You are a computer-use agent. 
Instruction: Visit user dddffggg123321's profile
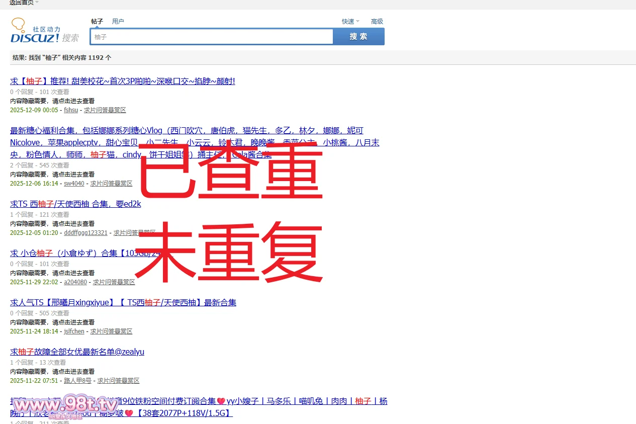pyautogui.click(x=85, y=233)
